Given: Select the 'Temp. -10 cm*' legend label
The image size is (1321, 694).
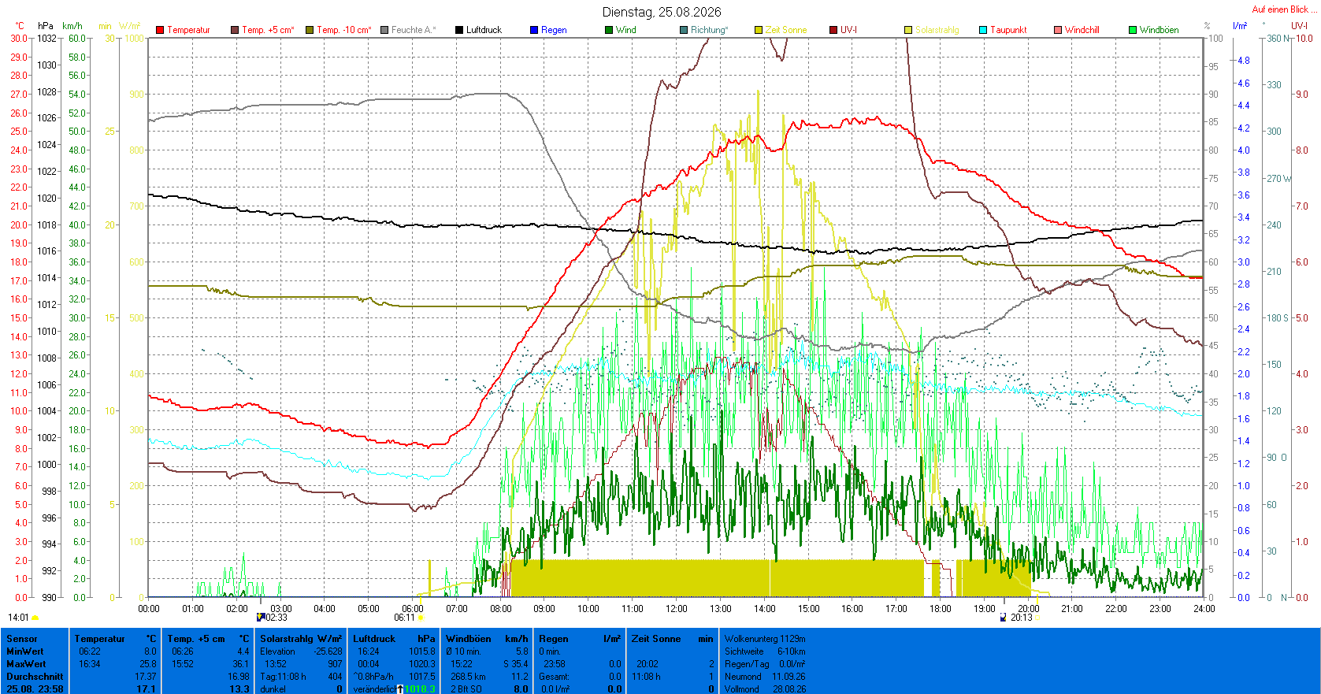Looking at the screenshot, I should 344,30.
